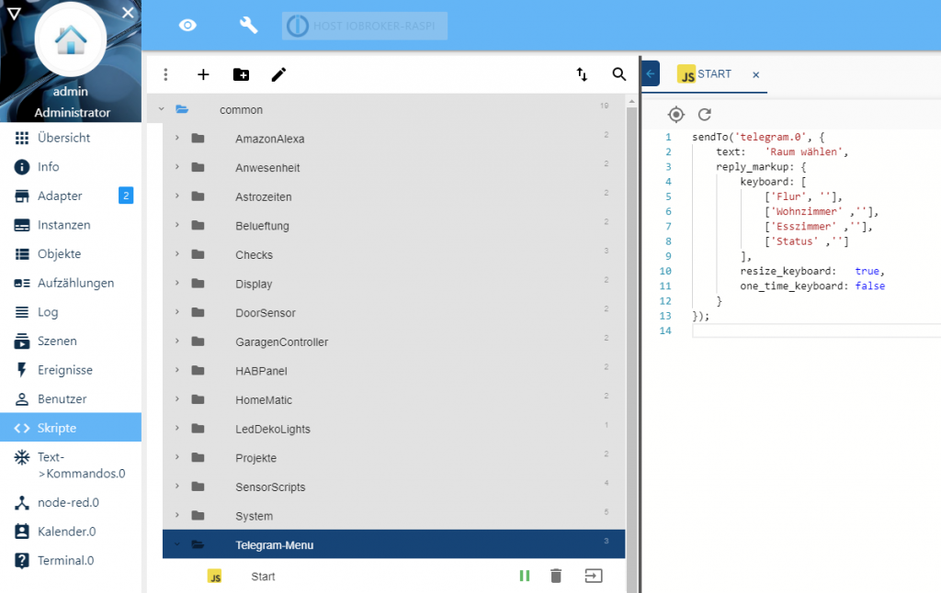Open the script search magnifier

tap(619, 74)
